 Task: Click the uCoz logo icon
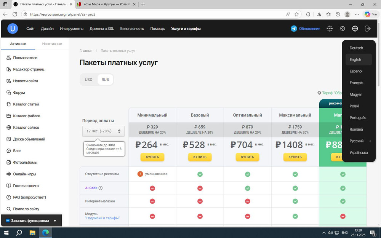(13, 29)
